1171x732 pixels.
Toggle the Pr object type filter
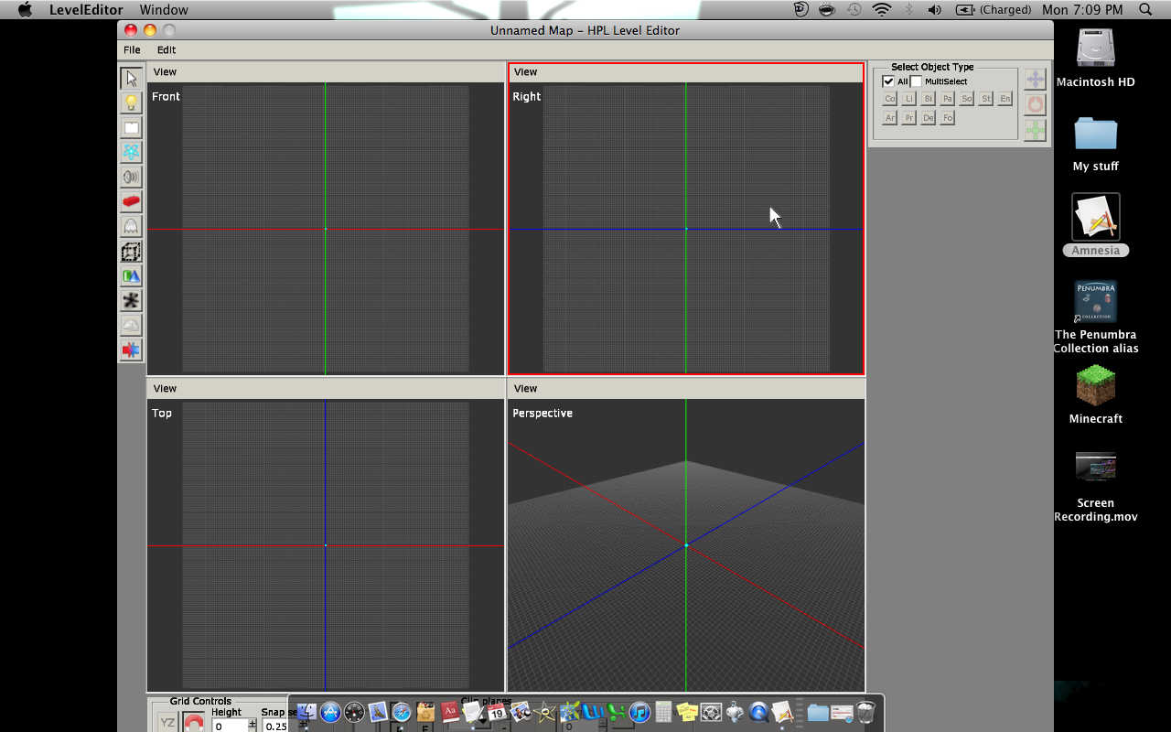click(x=909, y=118)
